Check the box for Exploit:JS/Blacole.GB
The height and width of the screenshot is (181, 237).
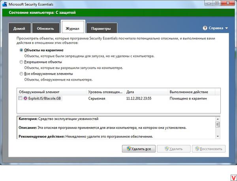click(20, 98)
